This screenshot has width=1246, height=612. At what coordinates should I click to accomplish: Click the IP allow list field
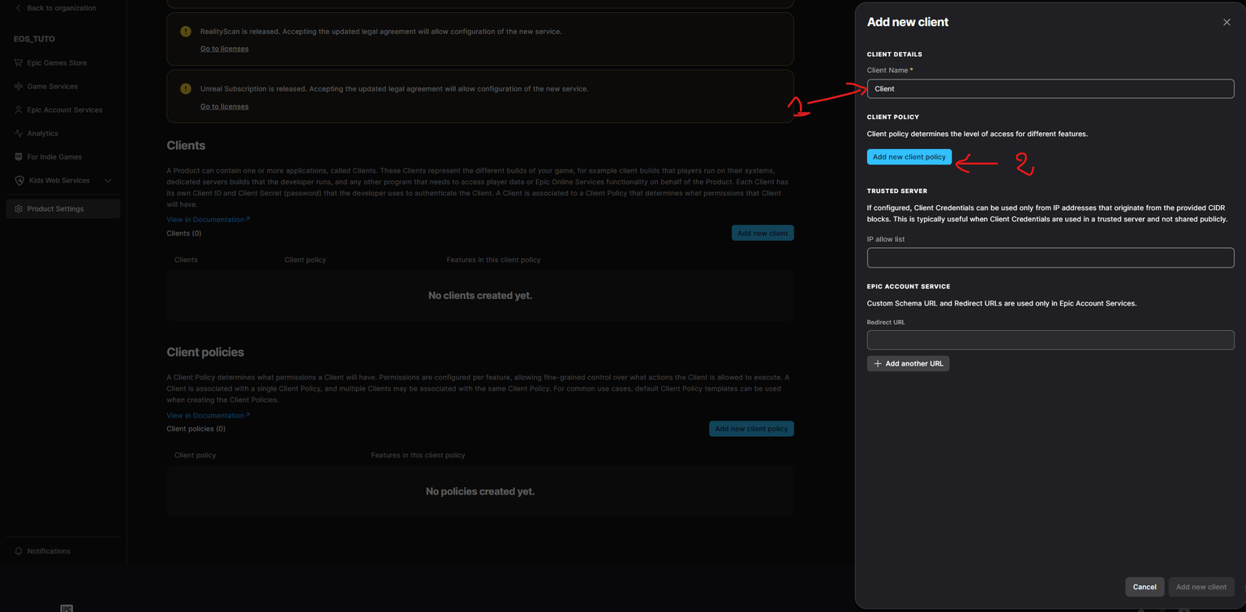(1050, 257)
